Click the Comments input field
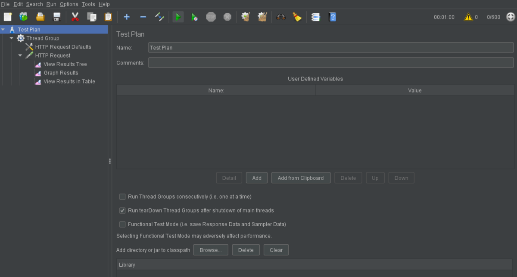The image size is (517, 277). tap(331, 63)
